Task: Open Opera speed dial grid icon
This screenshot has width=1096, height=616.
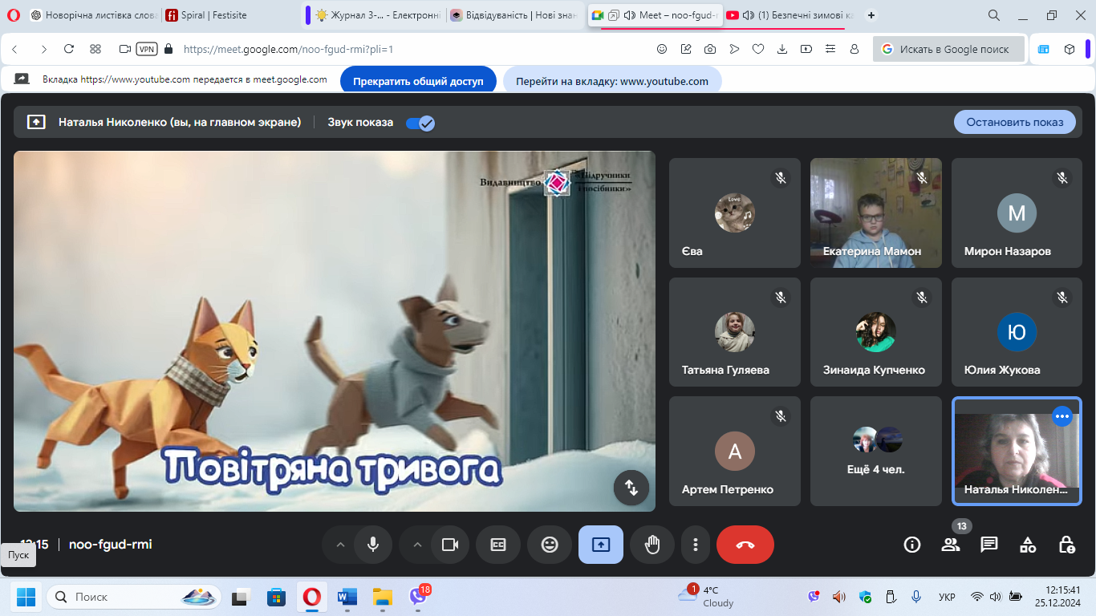Action: 95,49
